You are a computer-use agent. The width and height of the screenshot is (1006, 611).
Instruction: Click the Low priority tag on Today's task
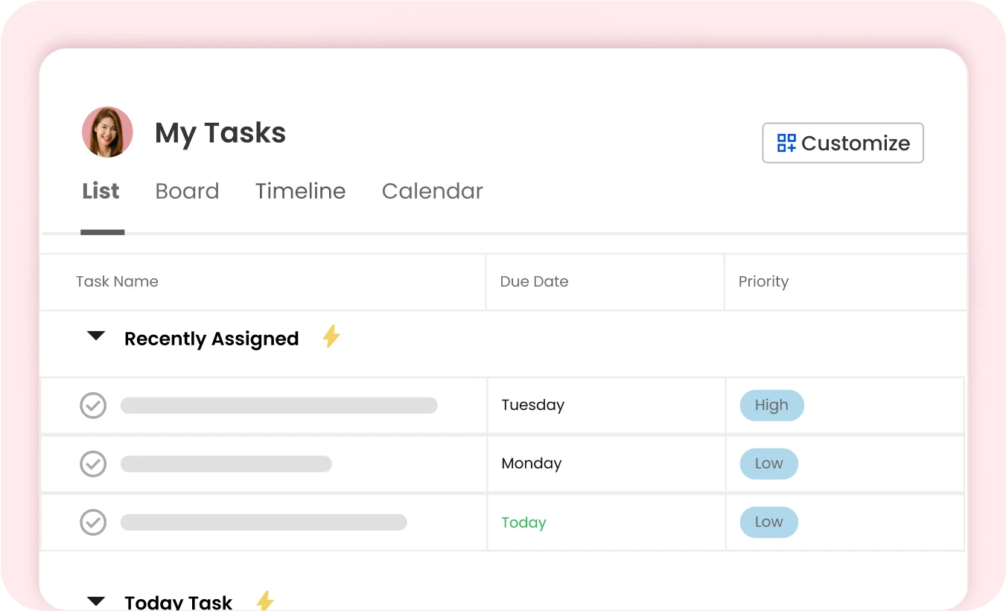[768, 522]
